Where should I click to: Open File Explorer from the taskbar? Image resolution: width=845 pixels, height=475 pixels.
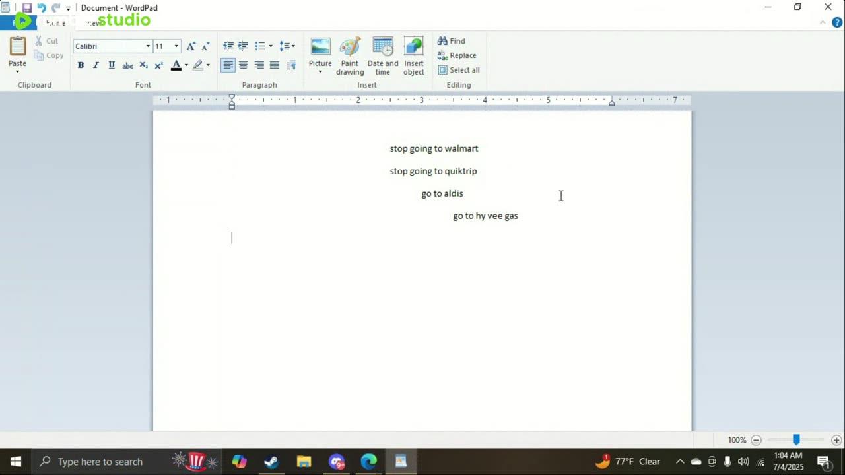pos(304,462)
